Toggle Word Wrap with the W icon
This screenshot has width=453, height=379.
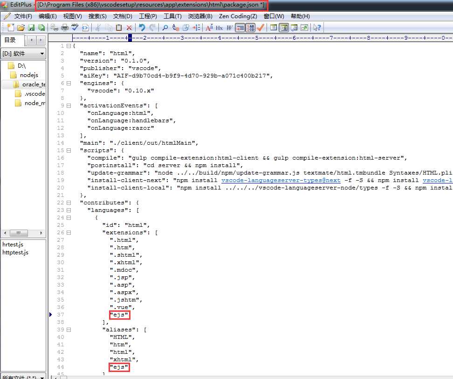click(229, 28)
